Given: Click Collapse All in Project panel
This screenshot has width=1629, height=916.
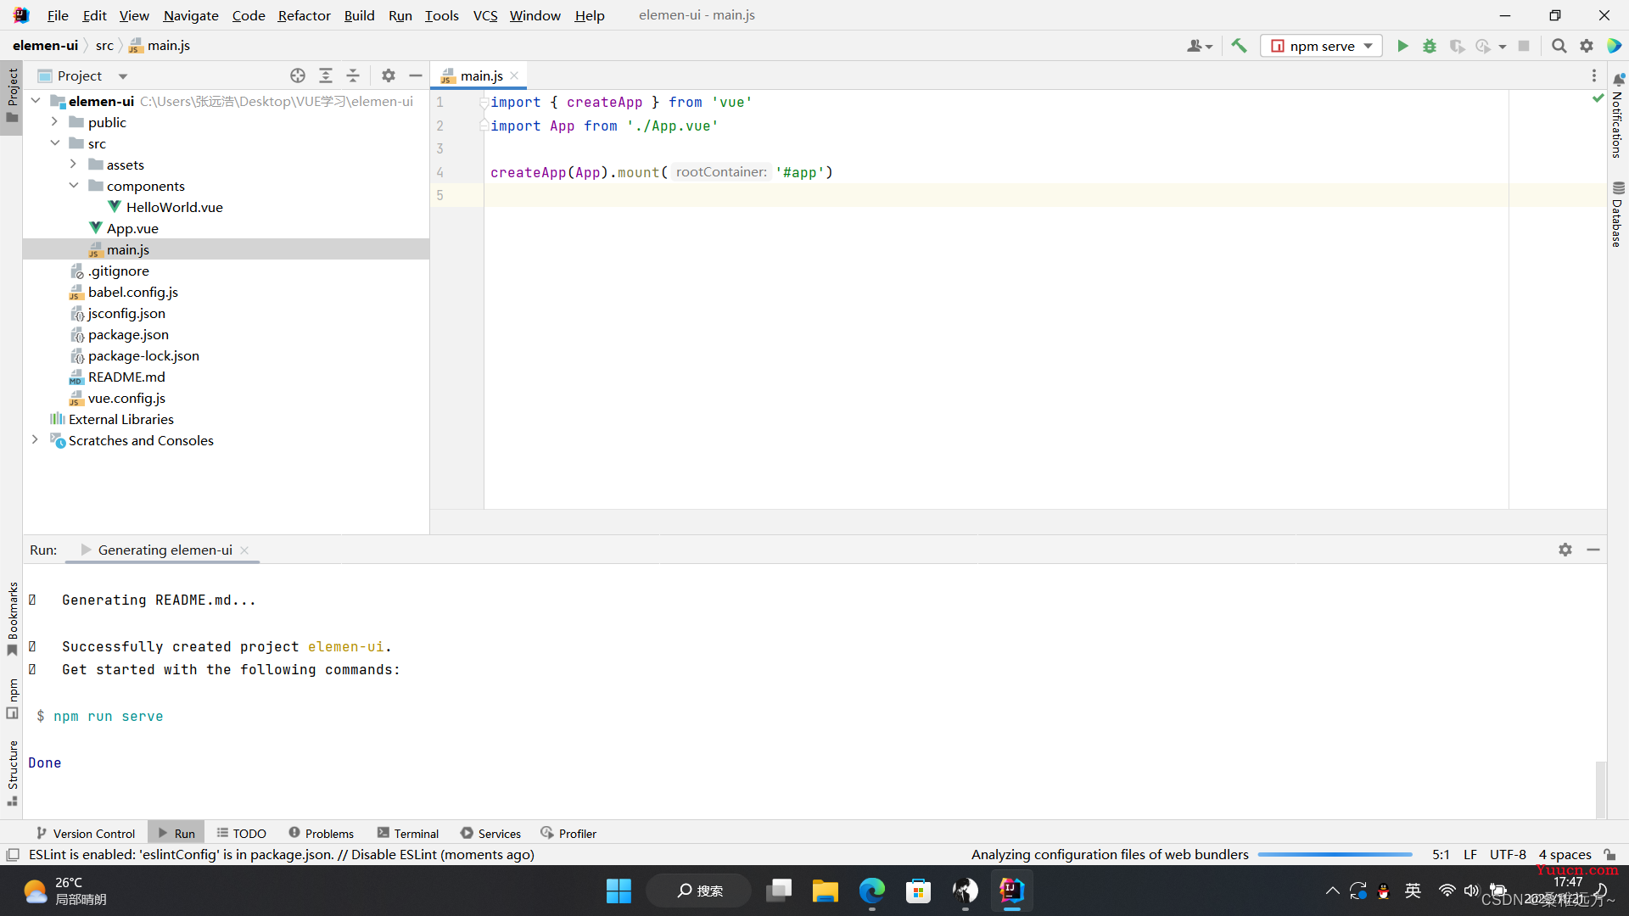Looking at the screenshot, I should (353, 75).
